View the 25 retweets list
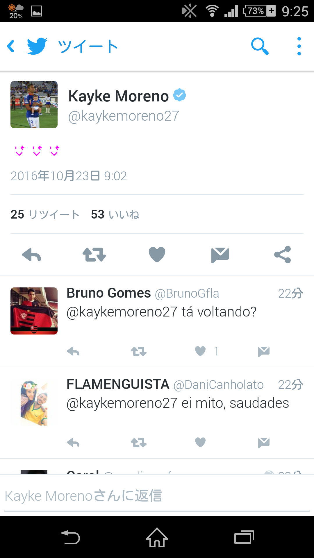The image size is (314, 558). click(x=45, y=215)
